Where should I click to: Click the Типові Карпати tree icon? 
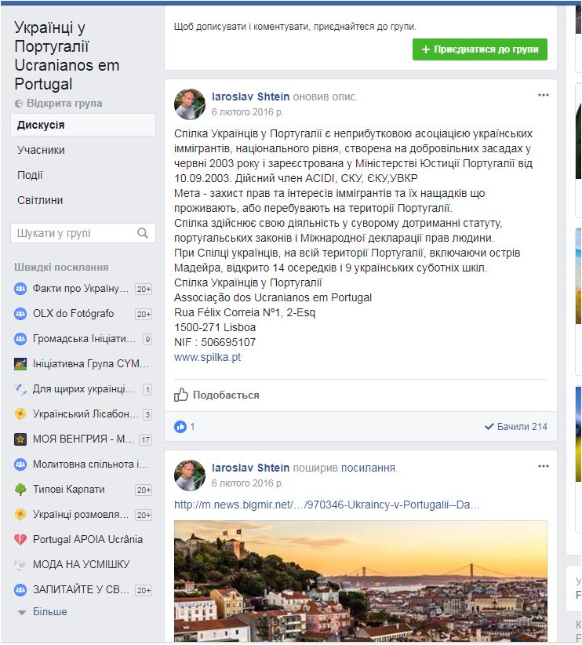tap(20, 490)
